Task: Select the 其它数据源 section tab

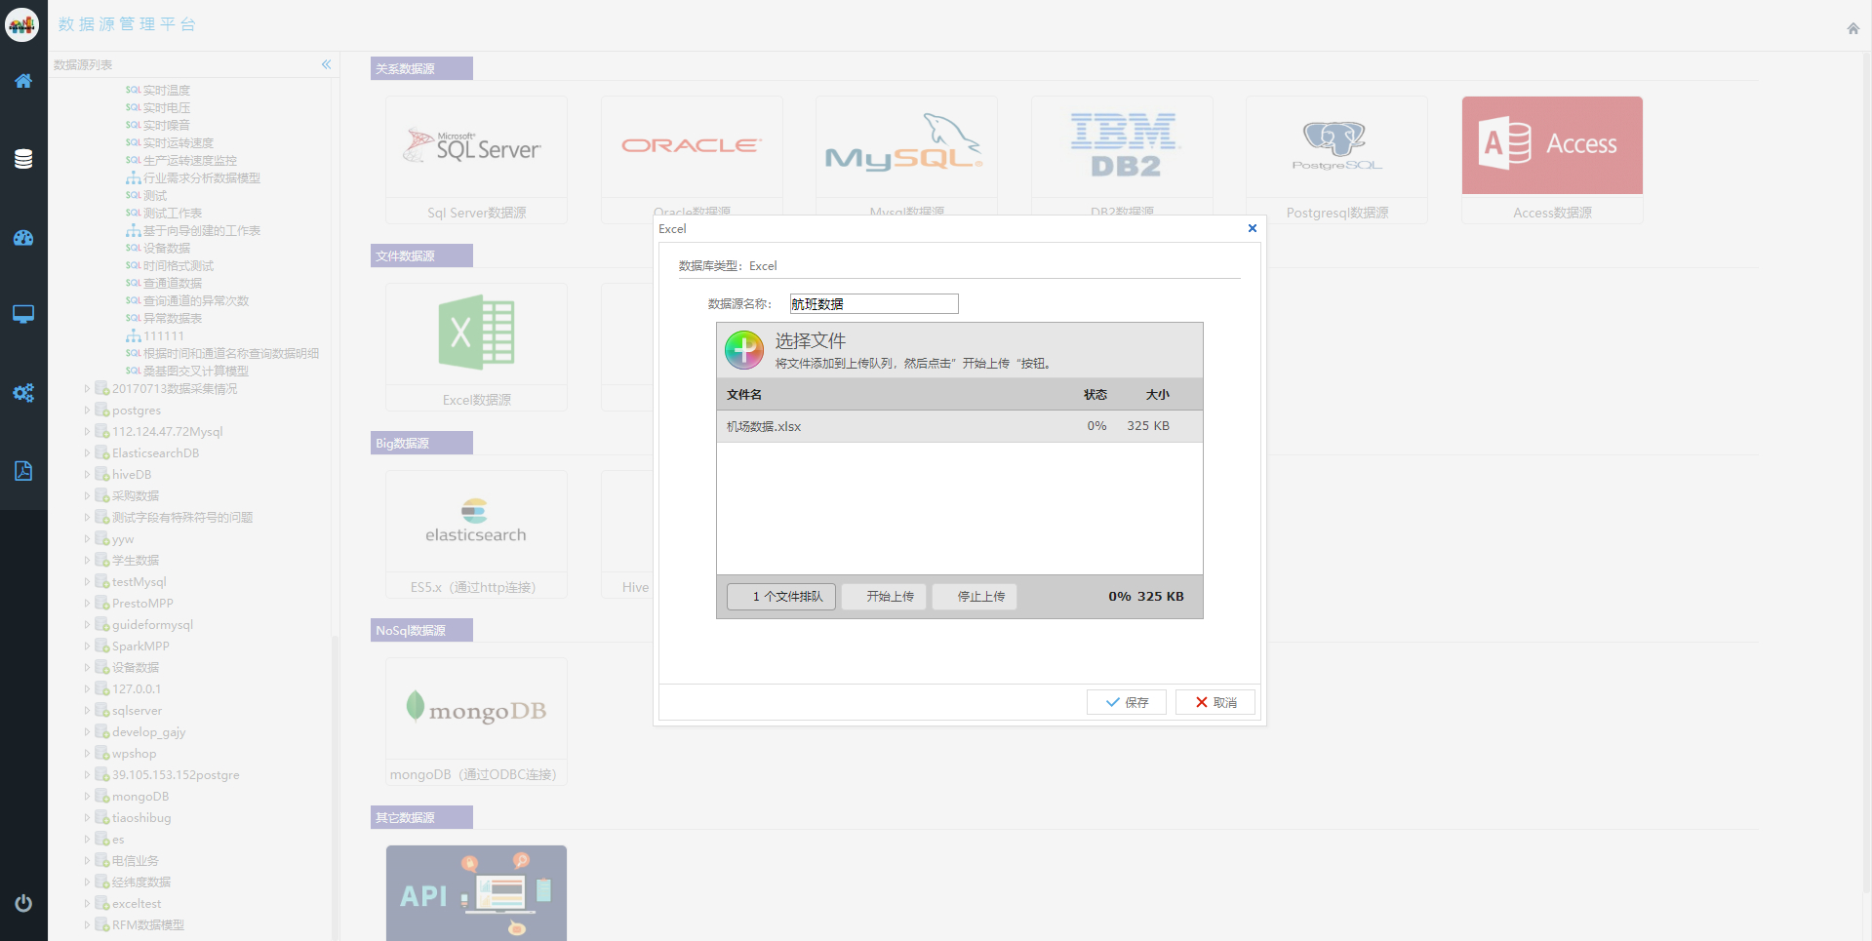Action: [421, 818]
